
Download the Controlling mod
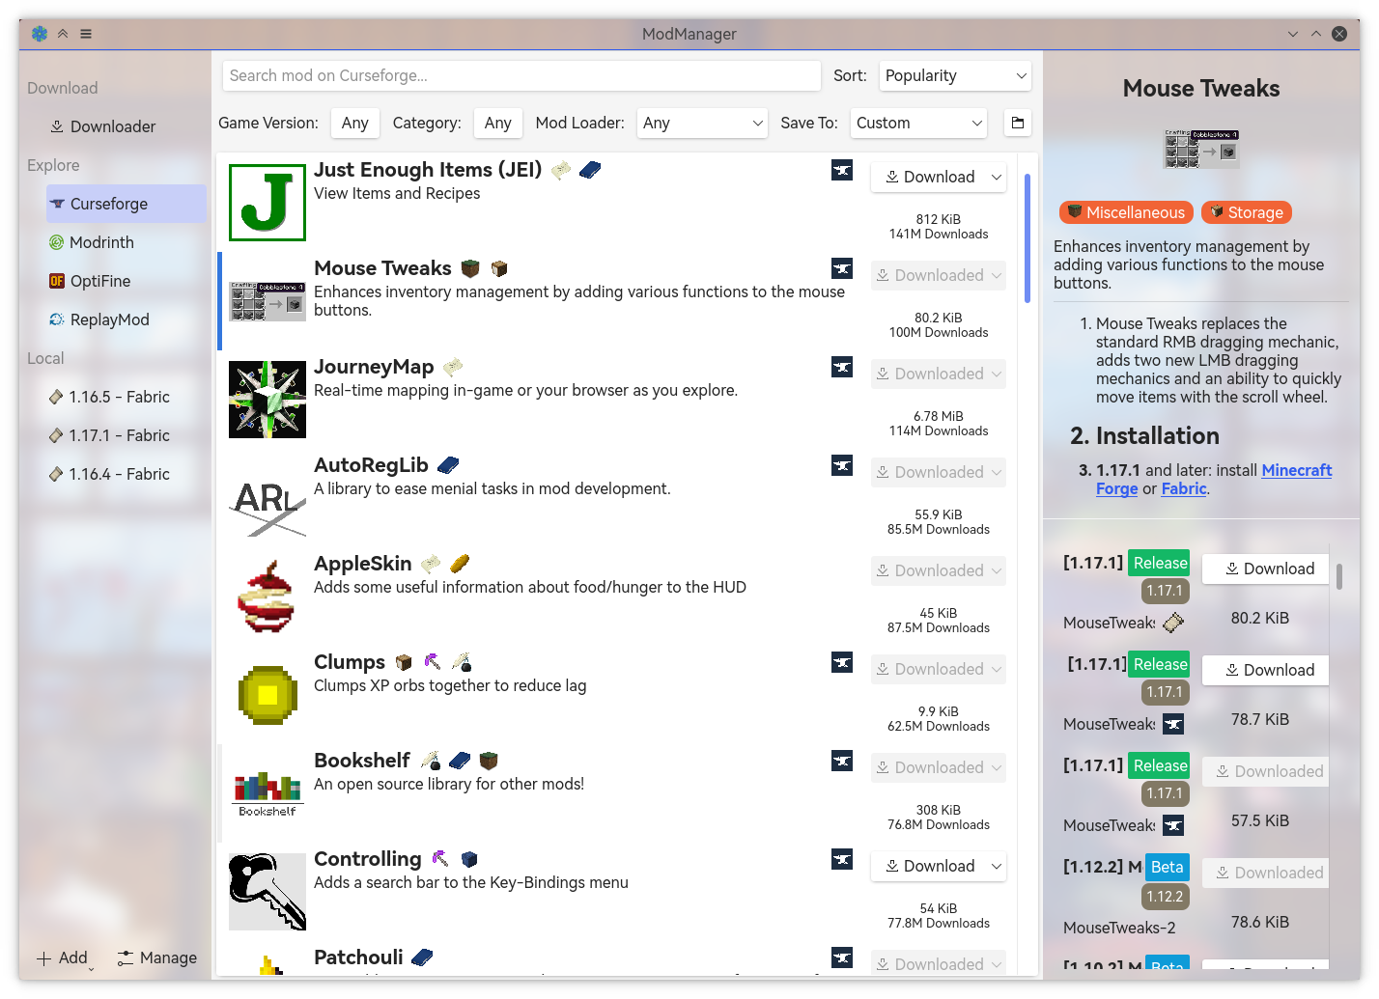coord(929,866)
